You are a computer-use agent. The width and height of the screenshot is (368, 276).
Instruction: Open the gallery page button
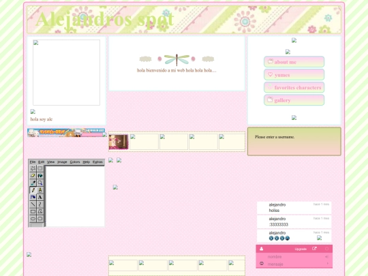click(294, 100)
